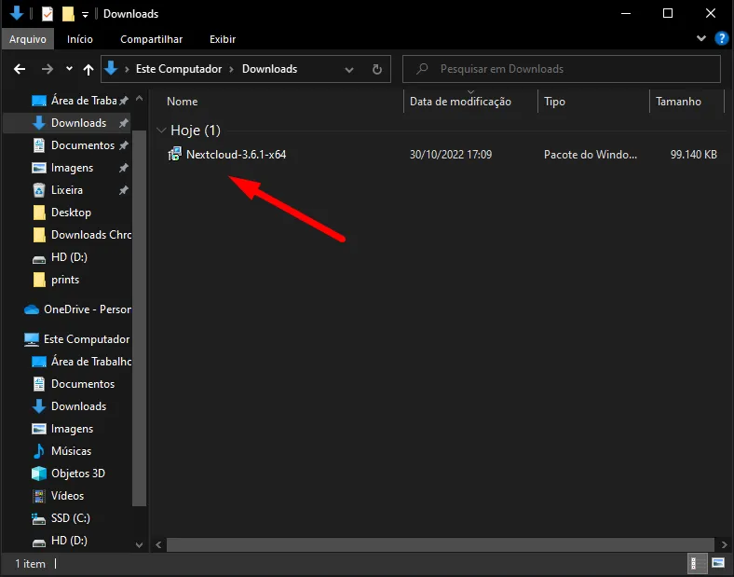Image resolution: width=734 pixels, height=577 pixels.
Task: Click Downloads in the address bar path
Action: tap(269, 69)
